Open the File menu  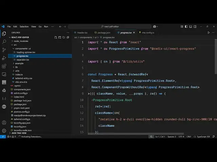pyautogui.click(x=9, y=27)
